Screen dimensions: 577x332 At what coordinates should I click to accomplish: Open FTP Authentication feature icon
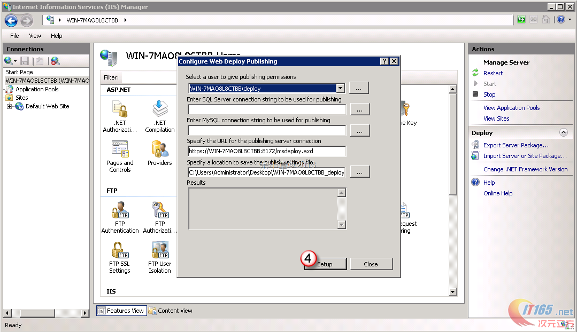pyautogui.click(x=120, y=210)
